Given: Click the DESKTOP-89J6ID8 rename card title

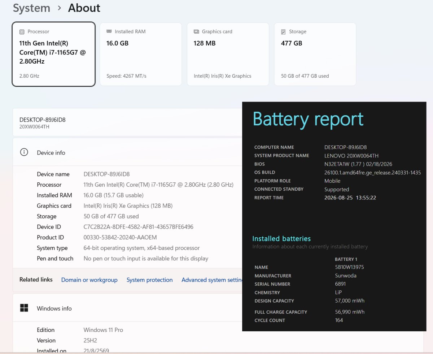Looking at the screenshot, I should tap(43, 120).
